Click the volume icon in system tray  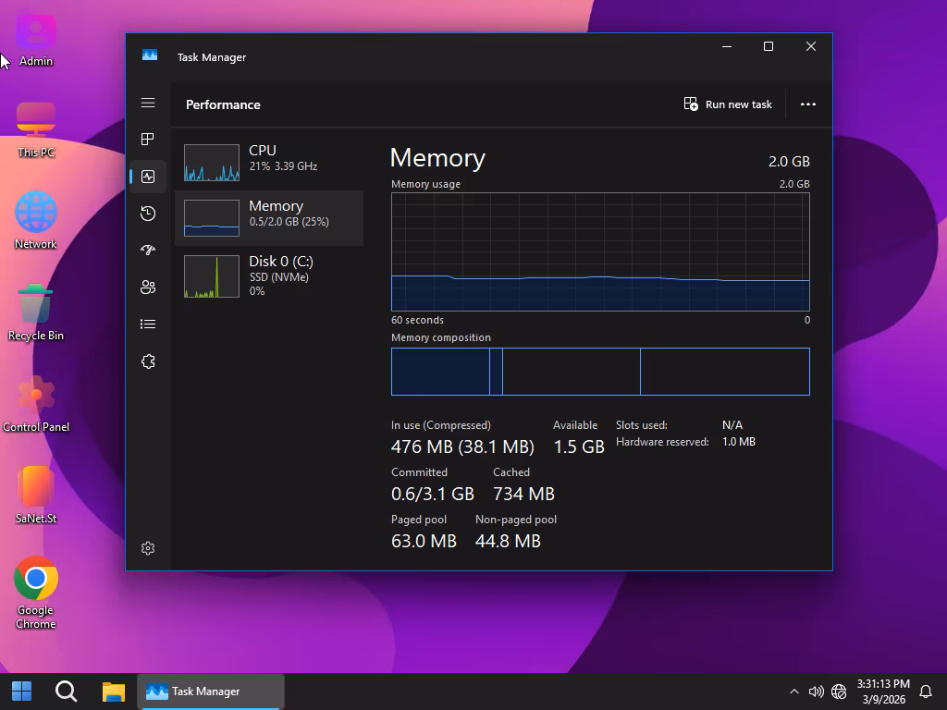pyautogui.click(x=816, y=692)
